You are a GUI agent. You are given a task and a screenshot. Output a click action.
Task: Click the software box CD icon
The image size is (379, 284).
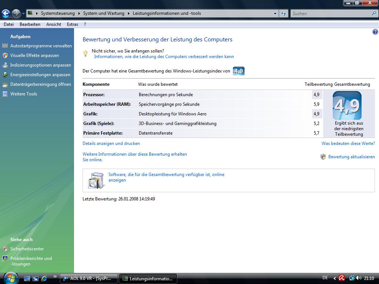tap(97, 180)
